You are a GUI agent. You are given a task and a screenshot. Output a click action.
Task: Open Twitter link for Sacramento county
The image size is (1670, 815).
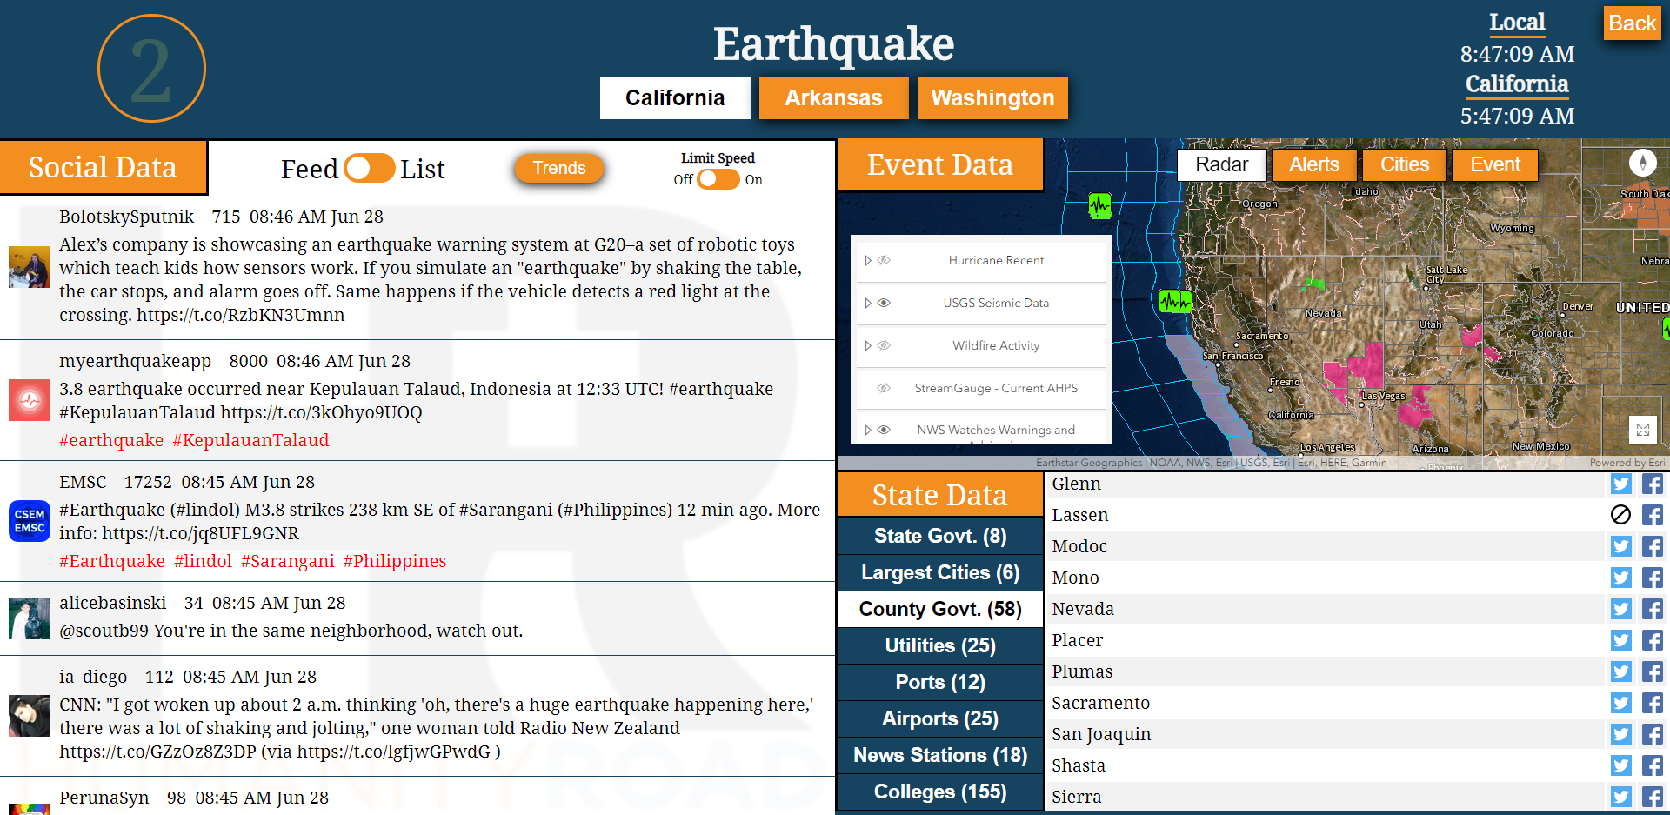coord(1620,703)
